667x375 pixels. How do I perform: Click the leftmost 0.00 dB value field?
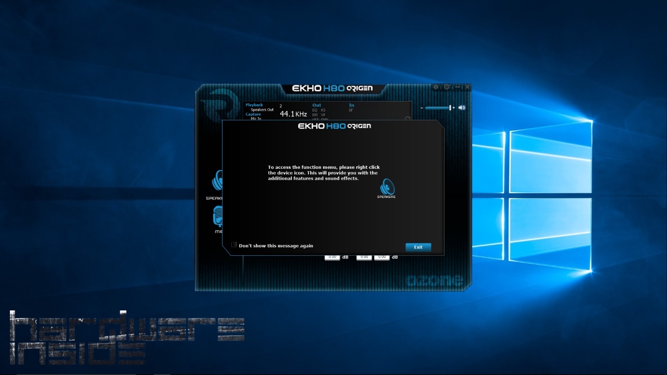(332, 257)
